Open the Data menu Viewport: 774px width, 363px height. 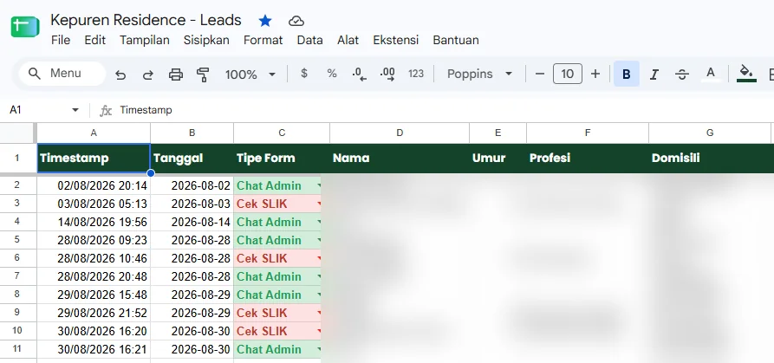coord(310,40)
